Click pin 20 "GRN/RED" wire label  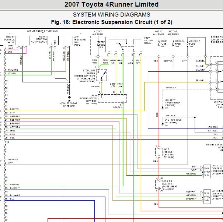coord(15,116)
